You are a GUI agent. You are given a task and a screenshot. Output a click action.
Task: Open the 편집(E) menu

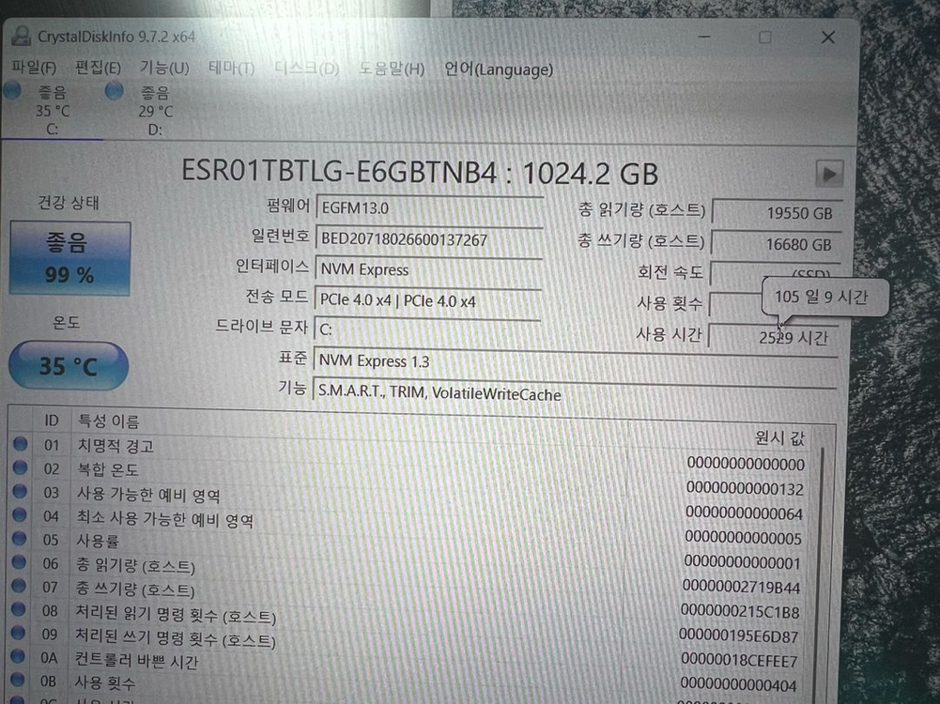point(97,67)
